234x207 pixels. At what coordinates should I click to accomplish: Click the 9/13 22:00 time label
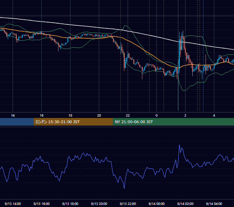[128, 204]
